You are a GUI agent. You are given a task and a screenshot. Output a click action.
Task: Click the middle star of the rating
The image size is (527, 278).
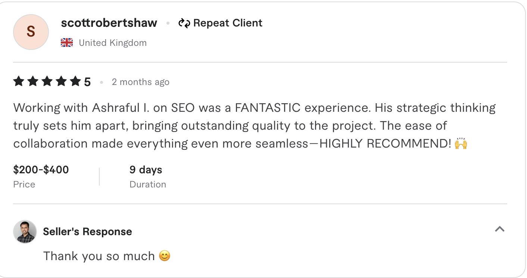pyautogui.click(x=47, y=81)
